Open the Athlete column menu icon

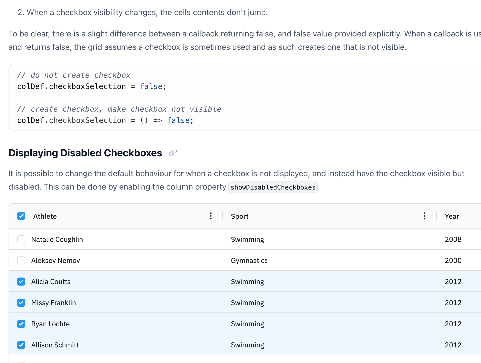pyautogui.click(x=211, y=216)
